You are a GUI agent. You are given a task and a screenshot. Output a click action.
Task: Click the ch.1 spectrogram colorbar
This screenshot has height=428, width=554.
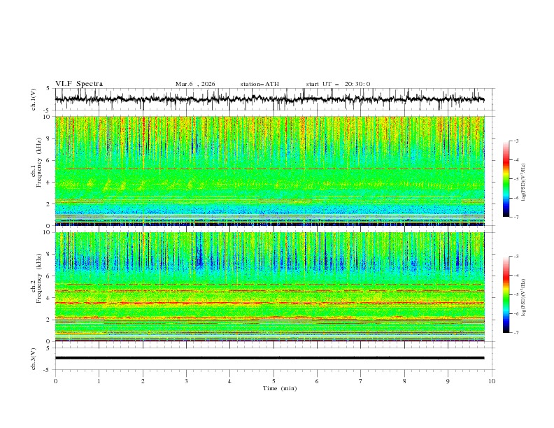[x=506, y=179]
